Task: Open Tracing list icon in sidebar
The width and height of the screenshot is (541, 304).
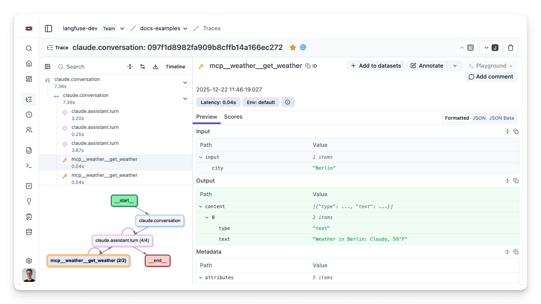Action: point(29,99)
